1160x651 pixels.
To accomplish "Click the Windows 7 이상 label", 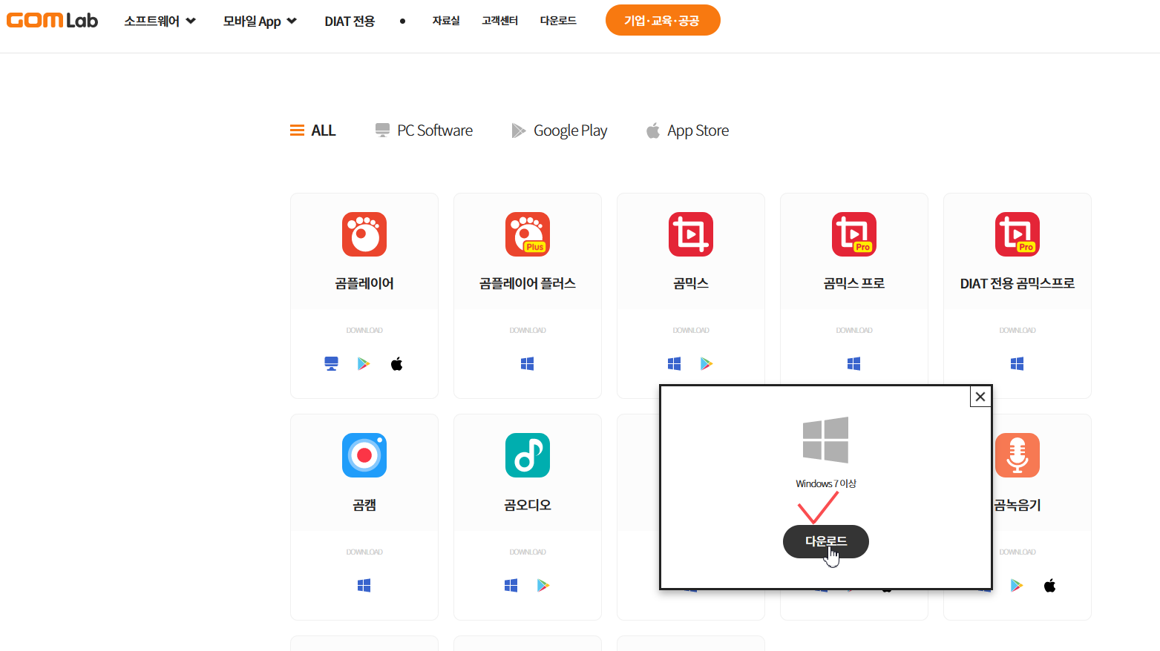I will point(826,483).
